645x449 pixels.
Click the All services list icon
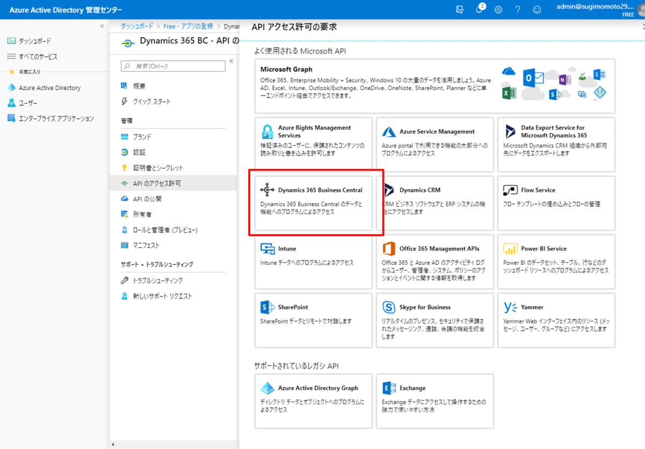[x=11, y=56]
